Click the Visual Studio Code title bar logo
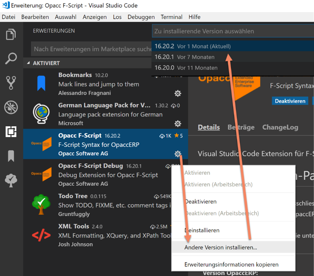This screenshot has width=314, height=276. coord(6,5)
